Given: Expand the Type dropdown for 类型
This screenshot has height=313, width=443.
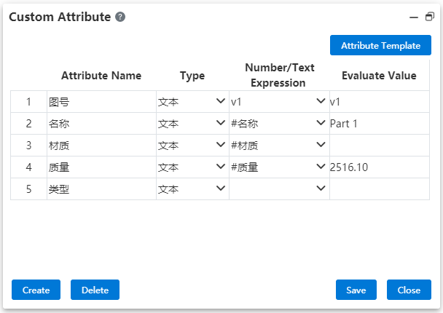Looking at the screenshot, I should click(220, 189).
